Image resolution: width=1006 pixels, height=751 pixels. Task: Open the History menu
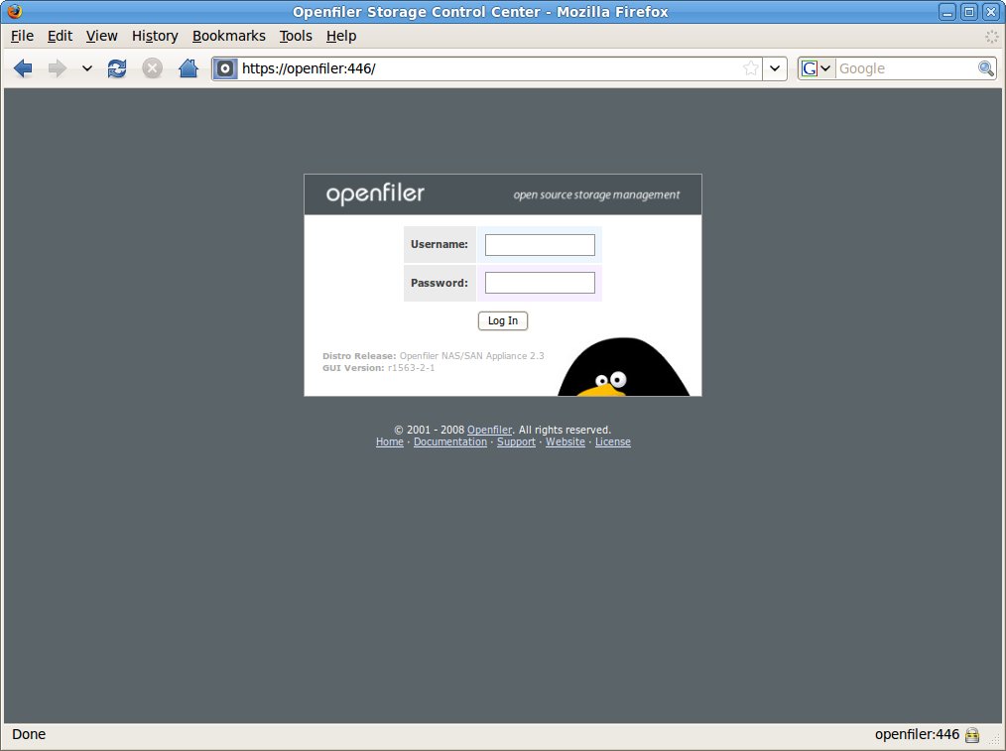point(155,36)
